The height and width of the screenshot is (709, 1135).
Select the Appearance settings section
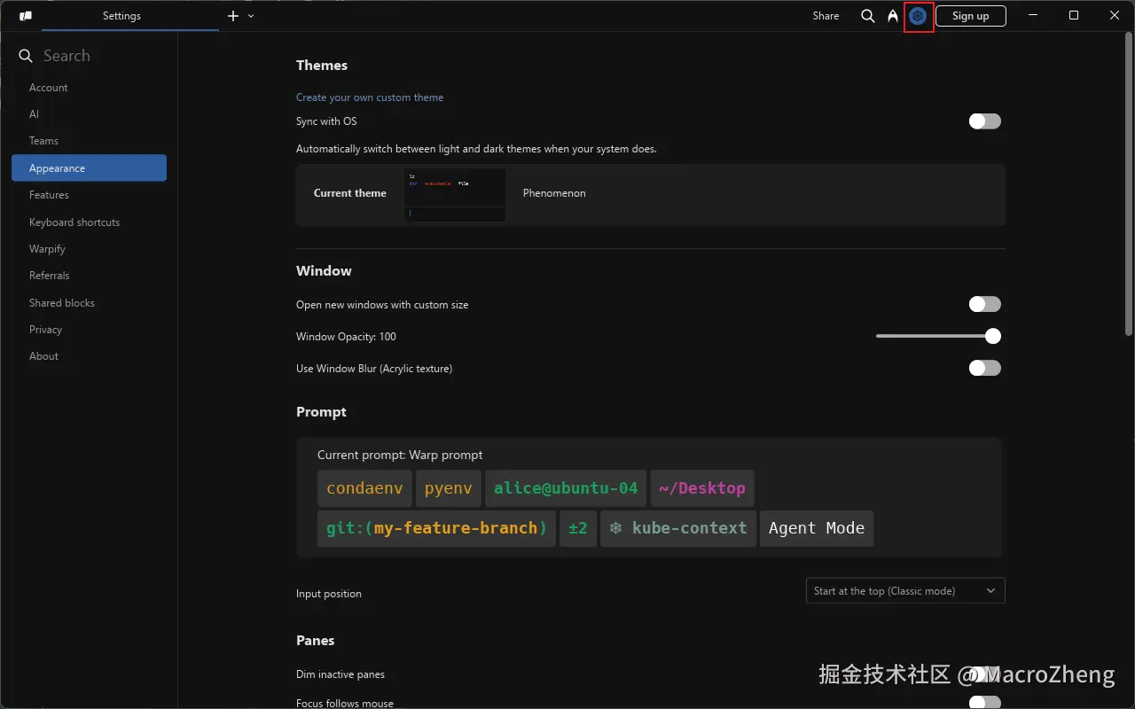pos(89,168)
